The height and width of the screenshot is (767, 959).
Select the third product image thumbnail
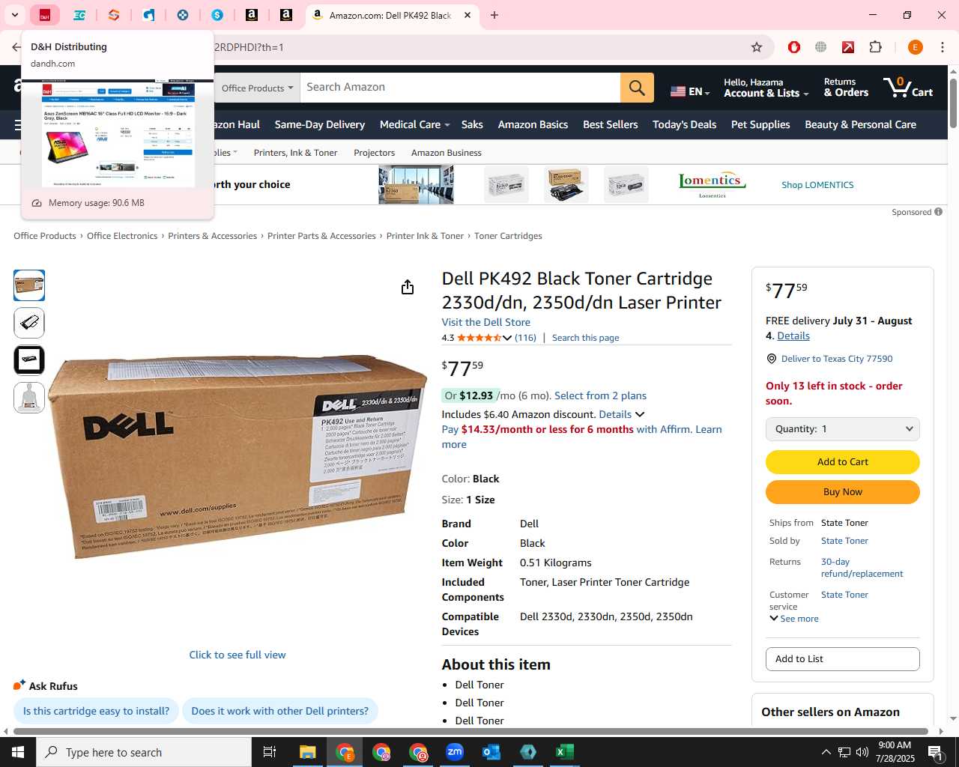click(29, 360)
